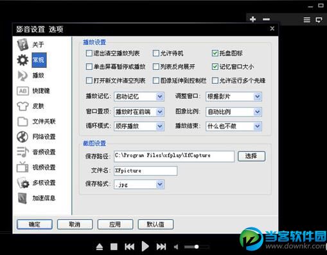Enable 打开新文件清空列表 checkbox
Screen dimensions: 327x255
click(89, 81)
